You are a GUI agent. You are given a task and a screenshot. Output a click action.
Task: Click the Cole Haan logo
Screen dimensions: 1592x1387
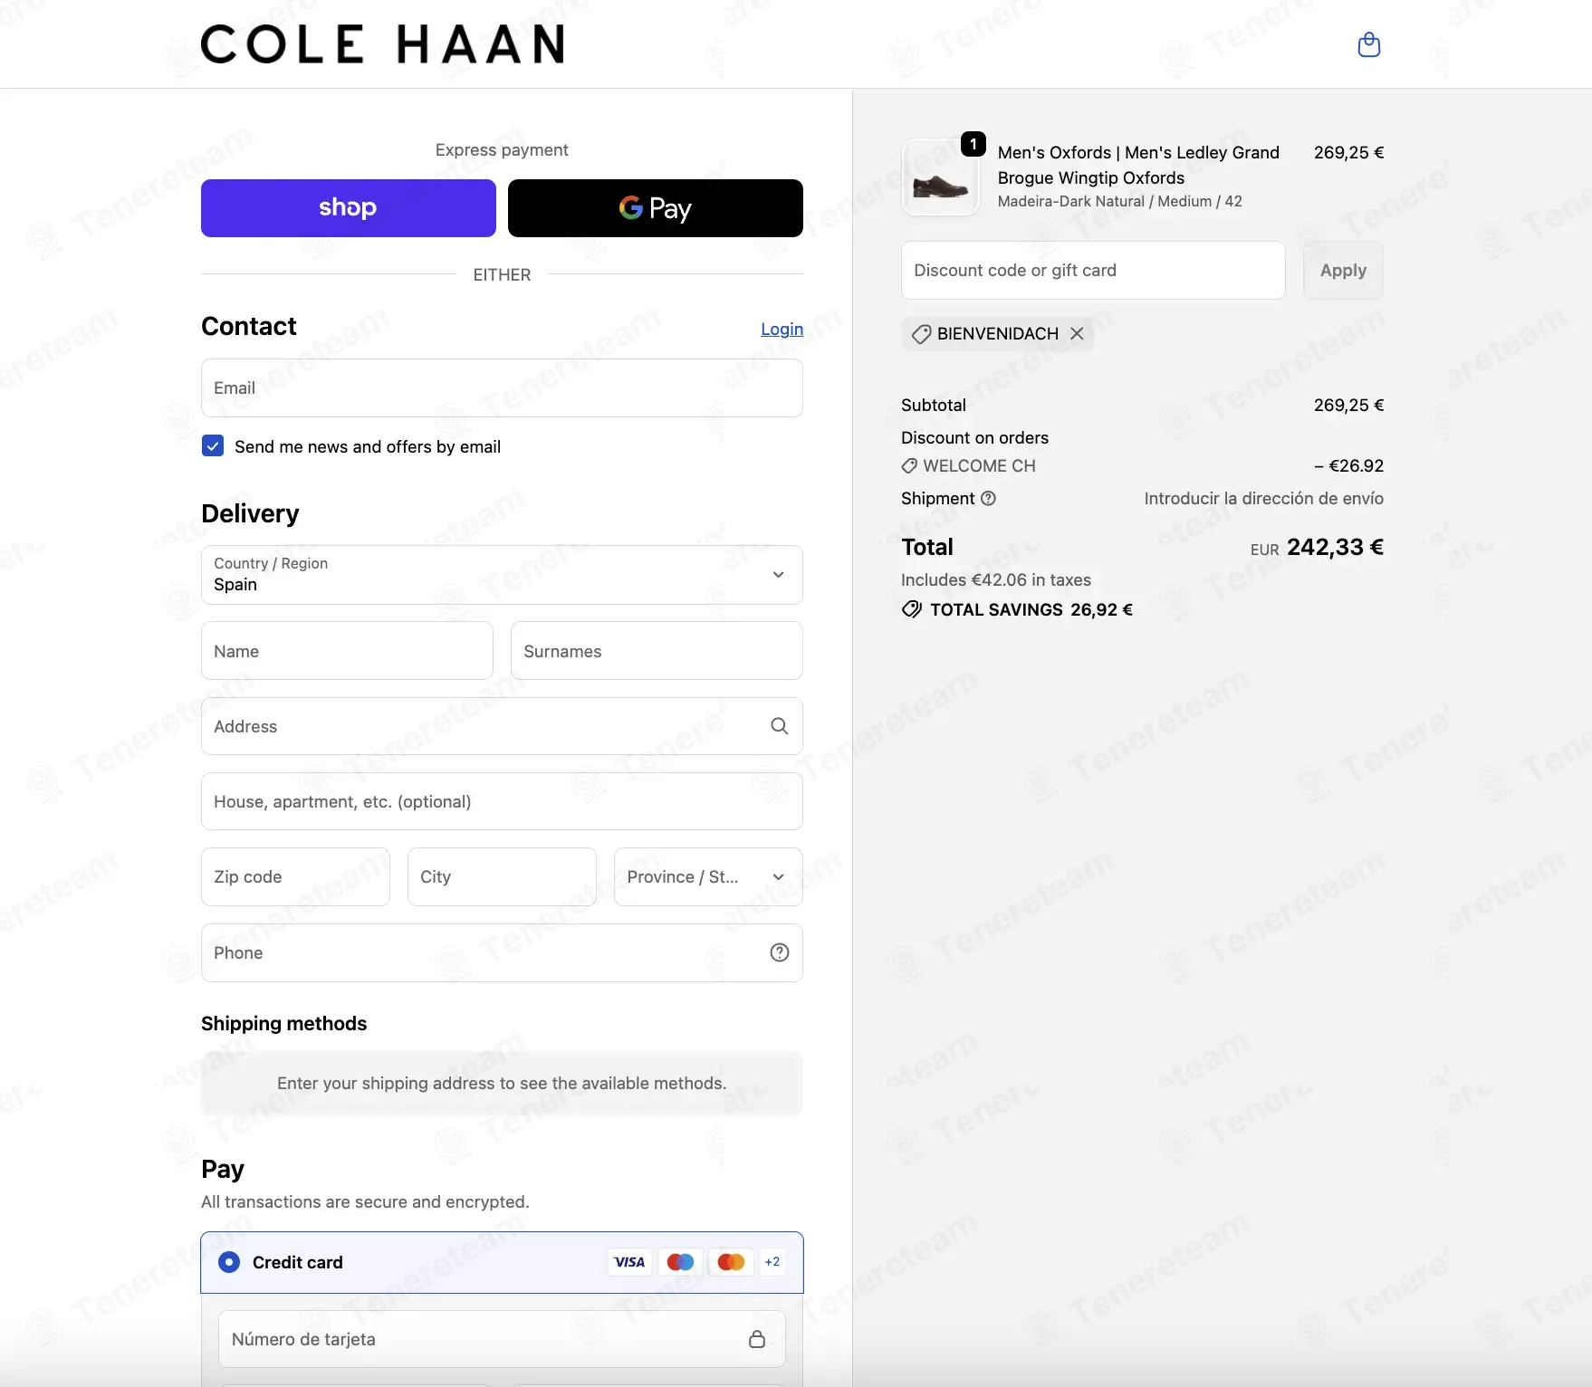coord(382,44)
